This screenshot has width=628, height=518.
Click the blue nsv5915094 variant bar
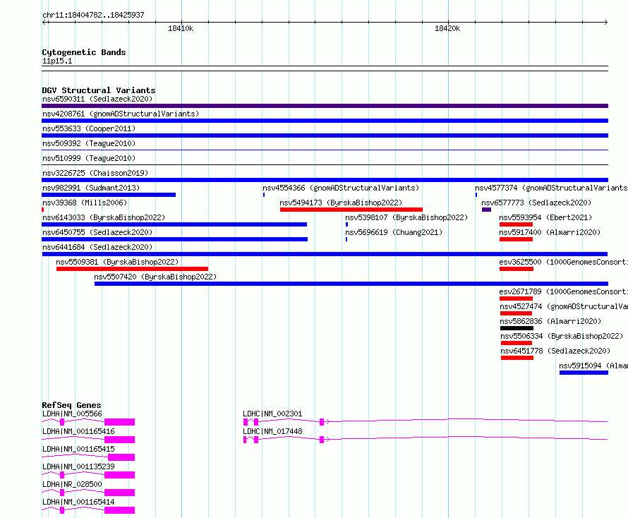click(x=584, y=373)
